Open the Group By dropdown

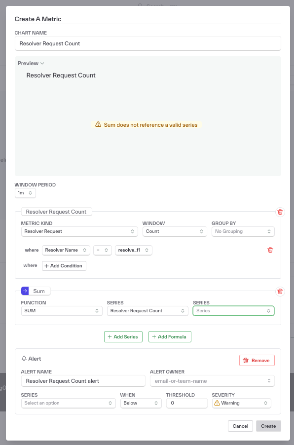coord(243,231)
